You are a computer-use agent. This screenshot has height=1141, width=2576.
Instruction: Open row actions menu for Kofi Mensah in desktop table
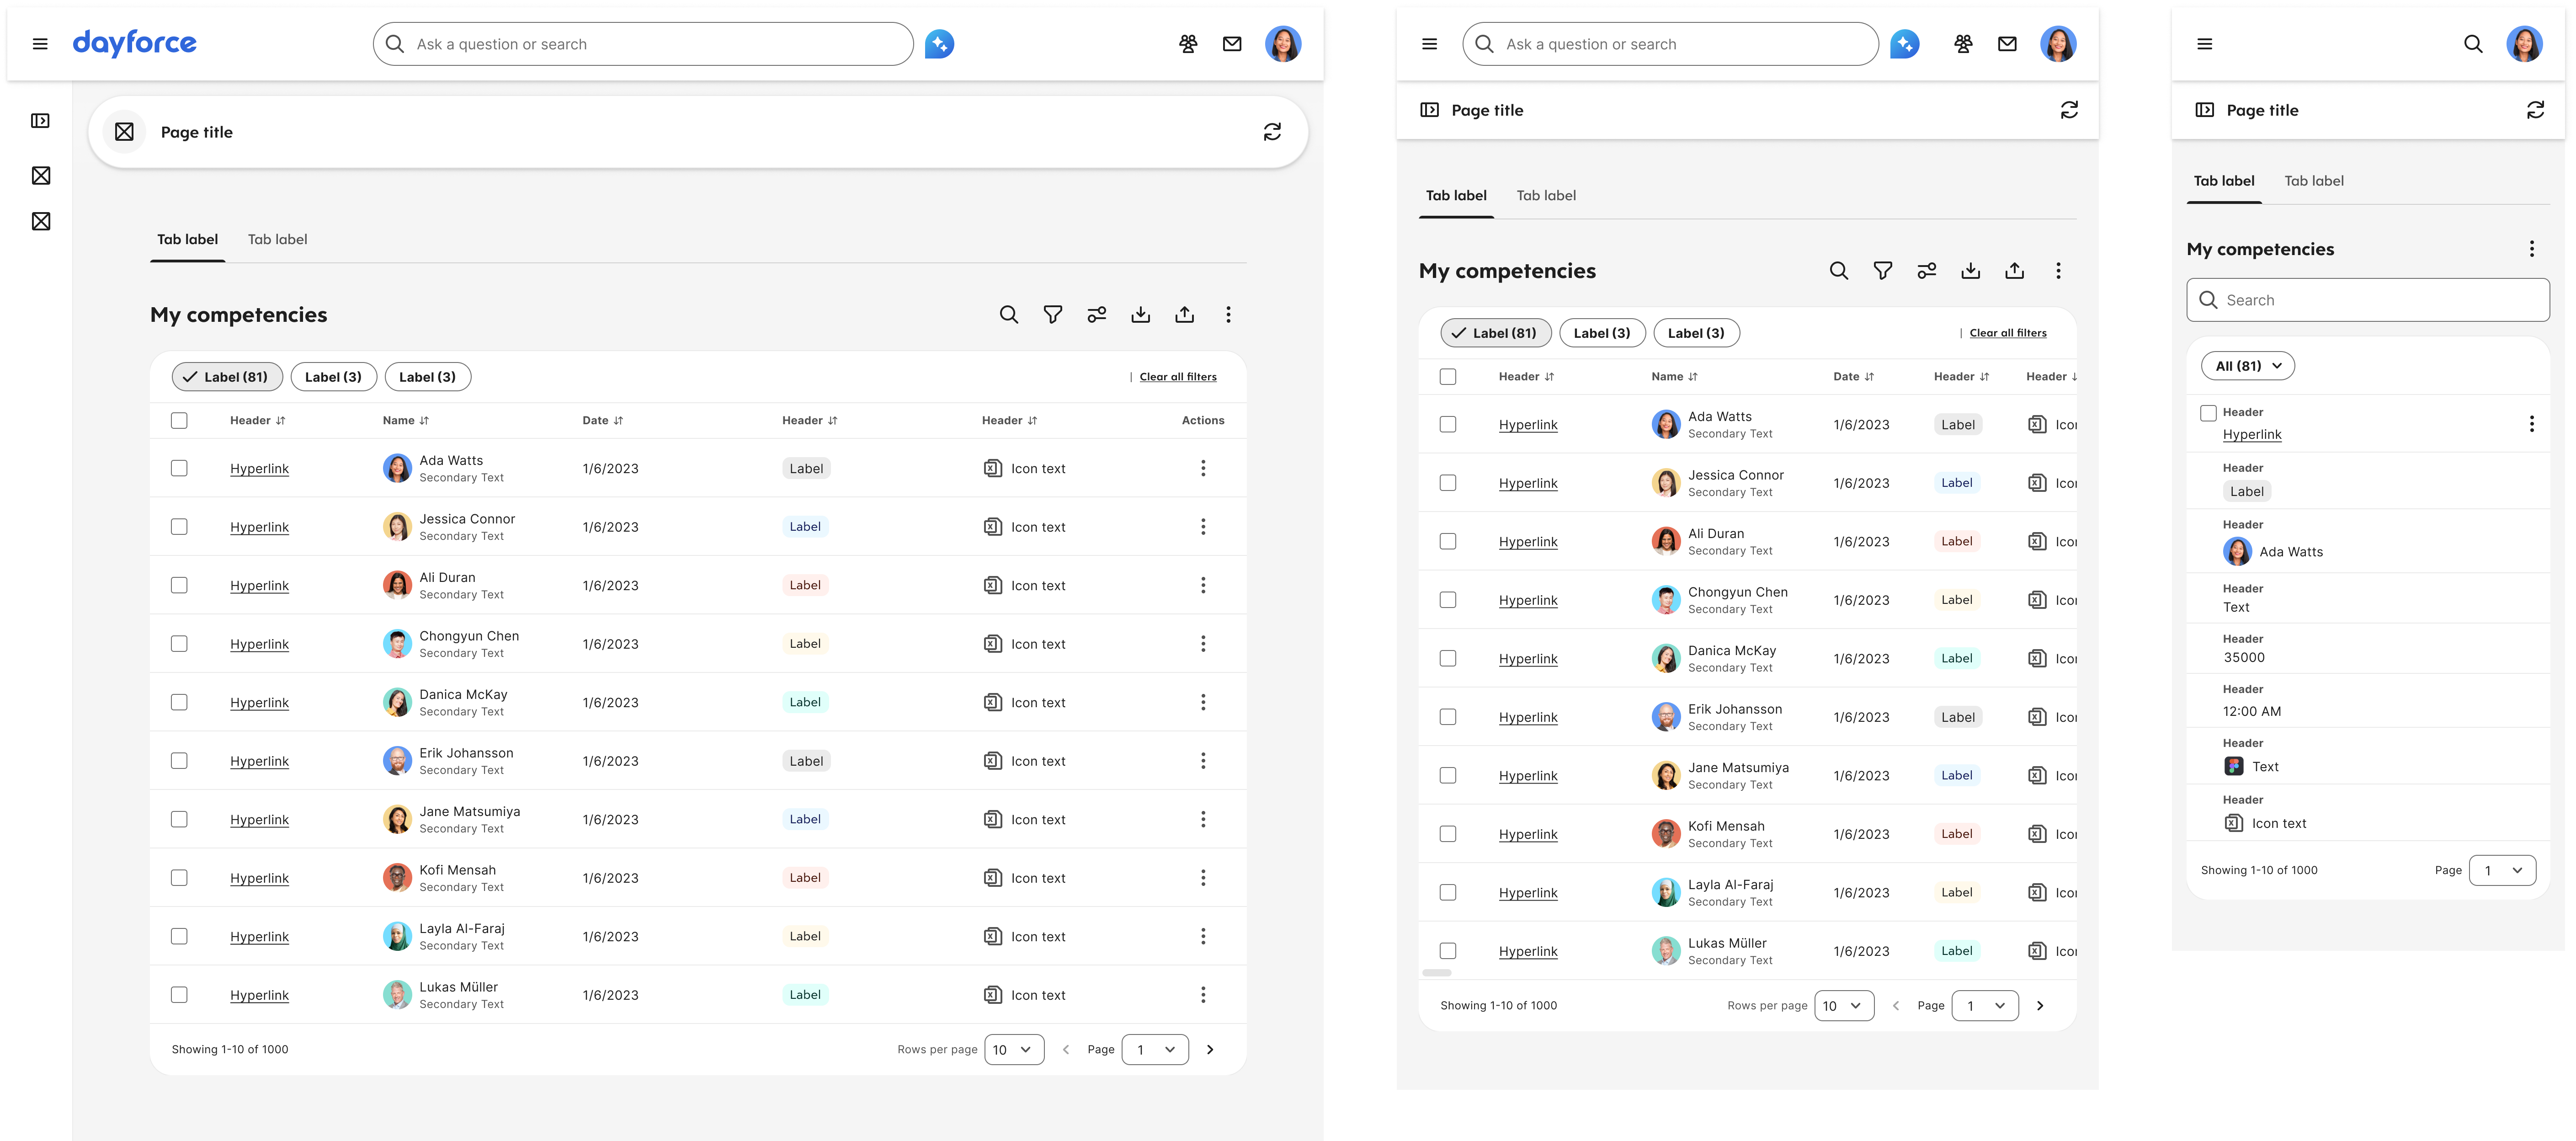tap(1203, 878)
